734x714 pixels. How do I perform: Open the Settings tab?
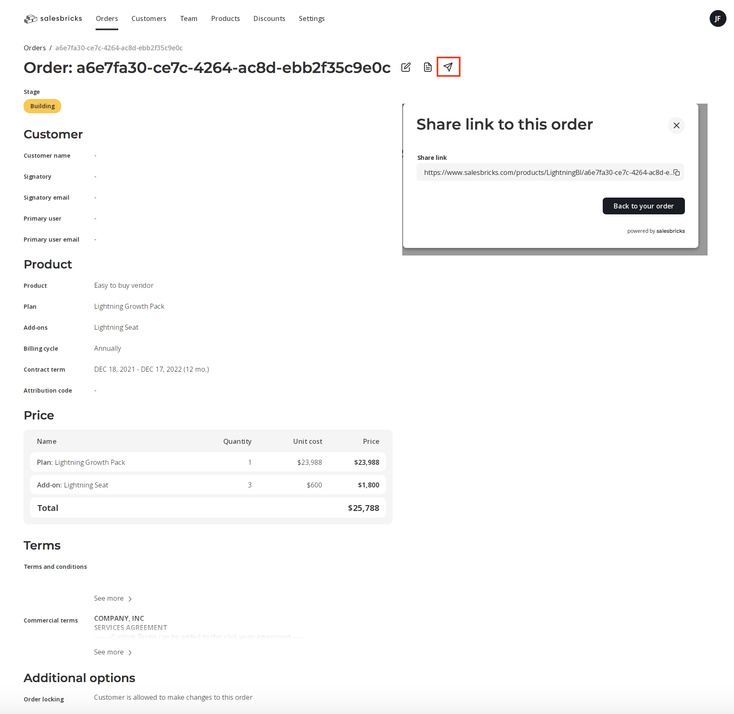(312, 18)
